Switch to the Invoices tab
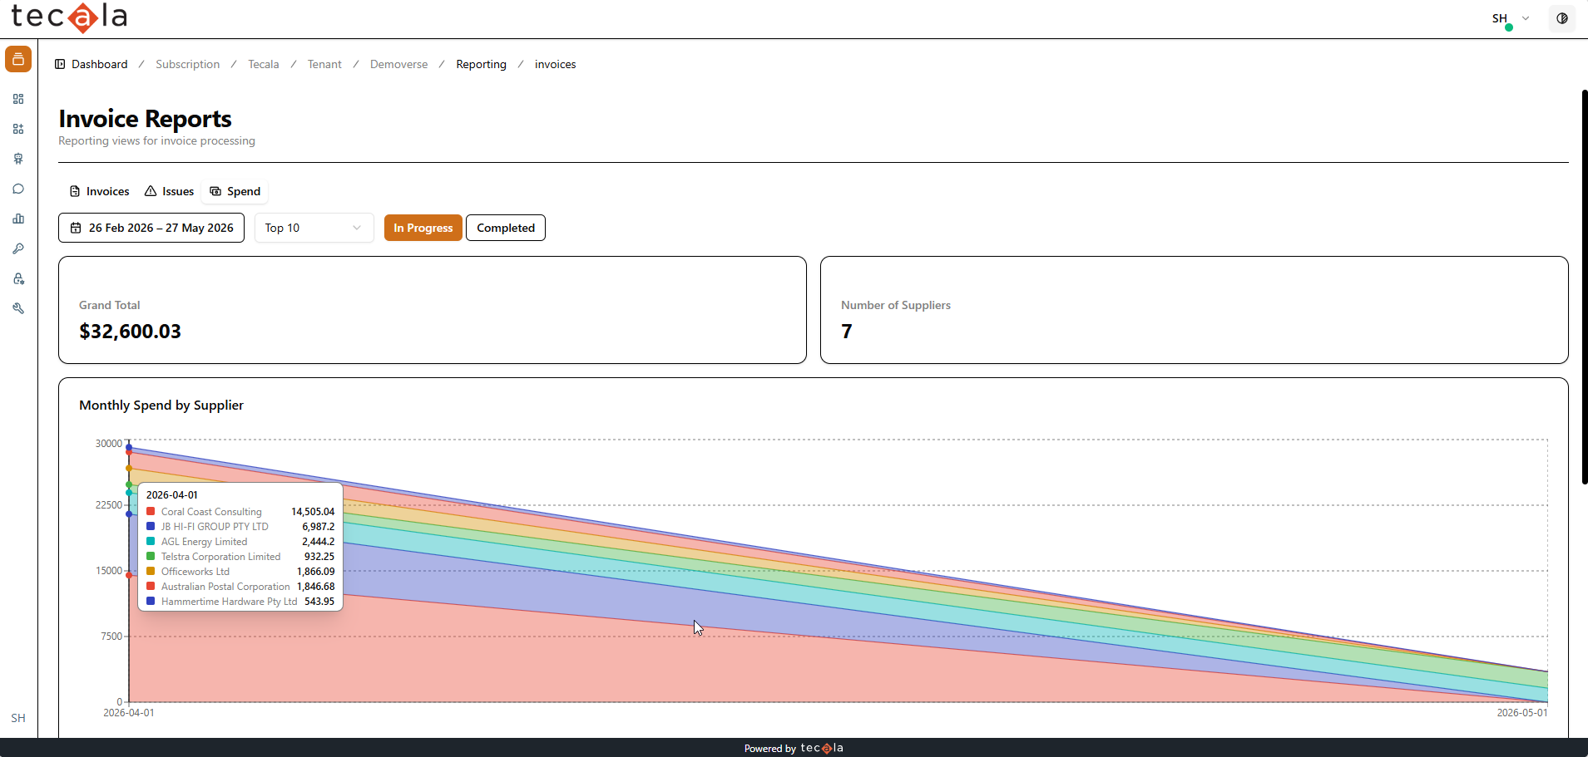 point(100,191)
